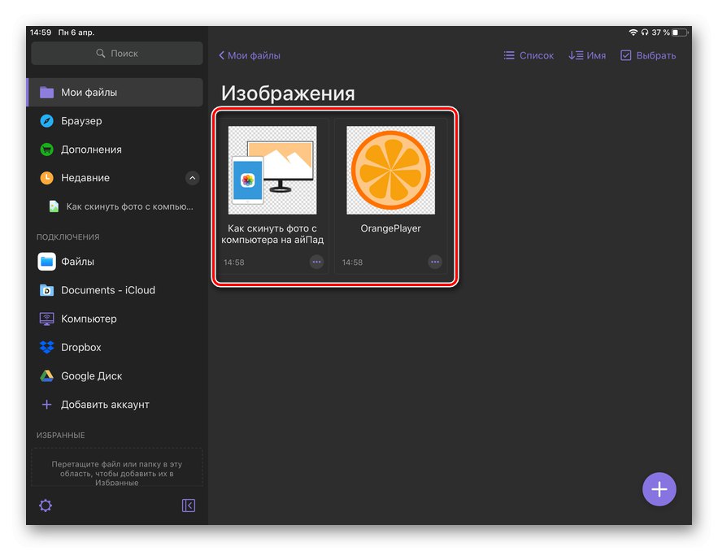Tap the purple plus add button

659,489
